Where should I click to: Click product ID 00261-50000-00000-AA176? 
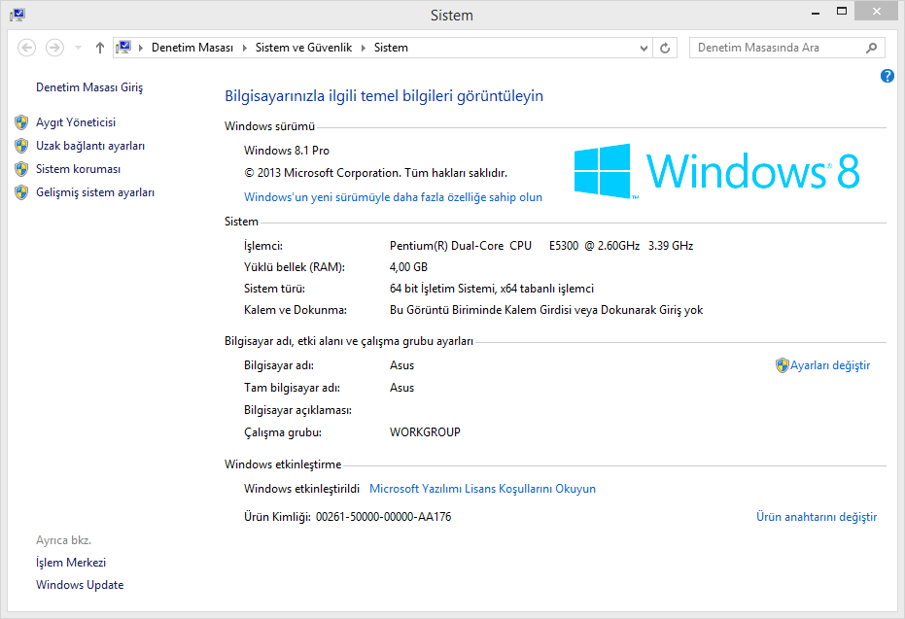383,517
